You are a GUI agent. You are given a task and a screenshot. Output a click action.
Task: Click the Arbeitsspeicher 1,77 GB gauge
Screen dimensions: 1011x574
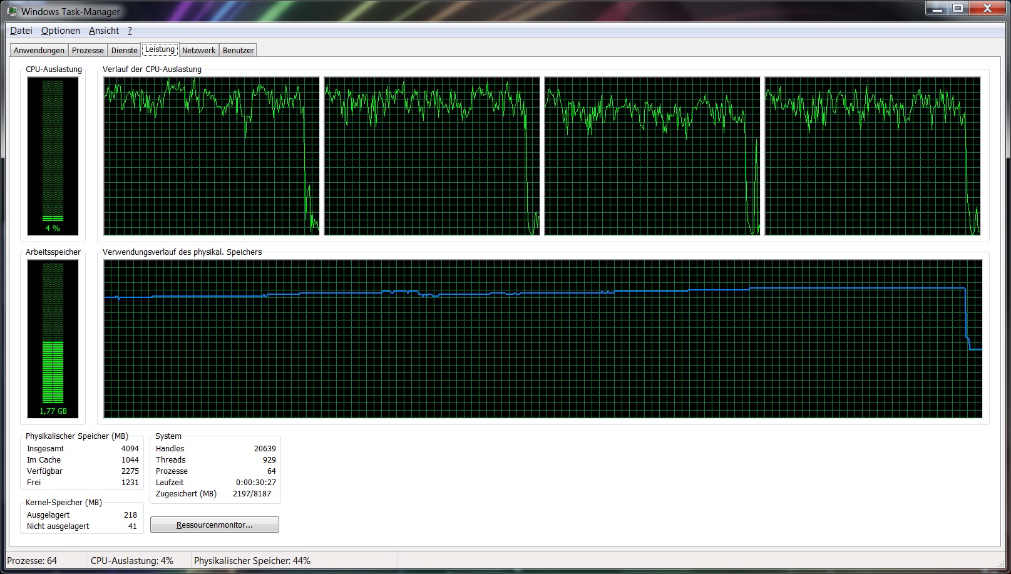tap(53, 339)
